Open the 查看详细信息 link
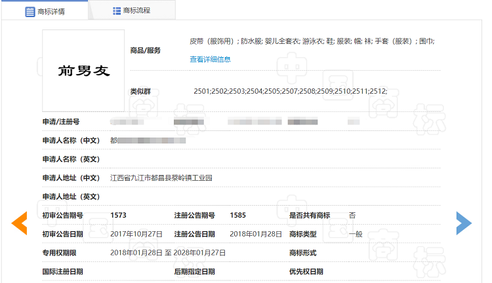 (x=210, y=59)
